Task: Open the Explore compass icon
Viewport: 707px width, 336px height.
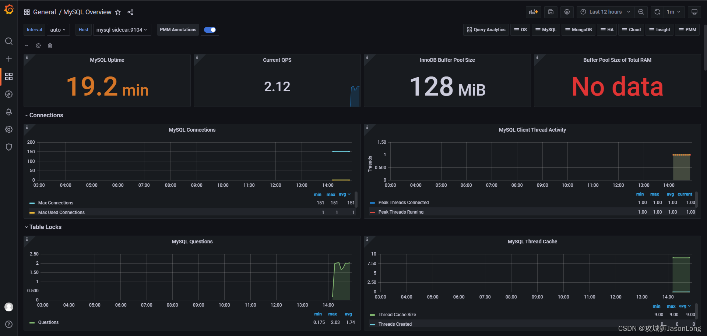Action: [9, 94]
